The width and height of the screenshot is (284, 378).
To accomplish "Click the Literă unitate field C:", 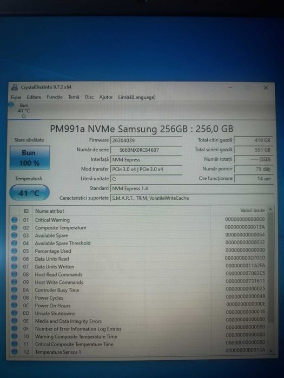I will [146, 179].
